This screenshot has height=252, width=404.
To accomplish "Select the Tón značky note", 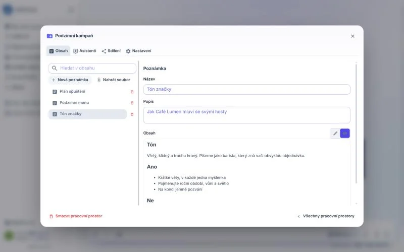I will tap(87, 114).
